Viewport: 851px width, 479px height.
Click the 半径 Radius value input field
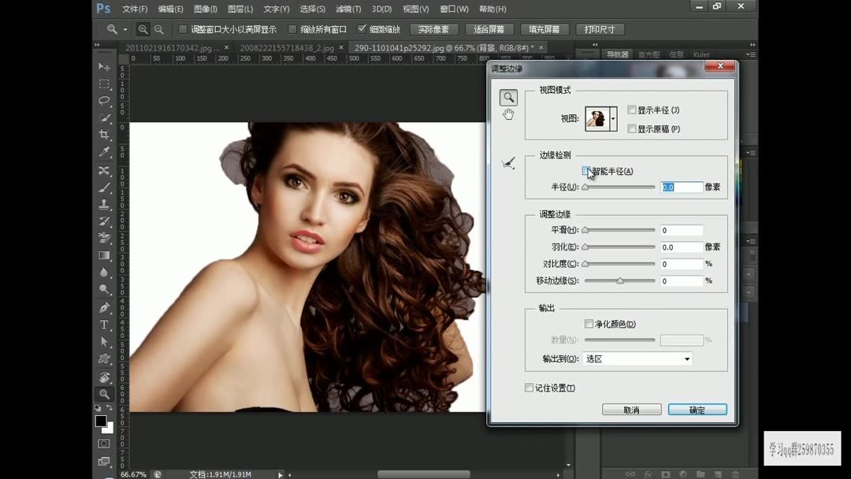coord(682,187)
